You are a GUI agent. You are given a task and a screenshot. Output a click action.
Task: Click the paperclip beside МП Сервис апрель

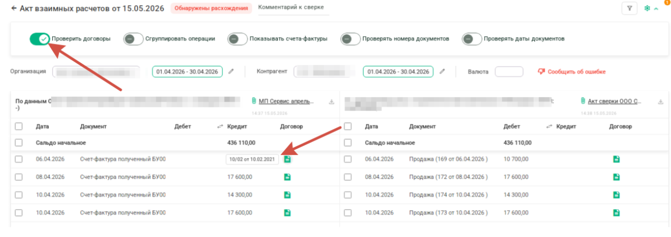(x=254, y=101)
